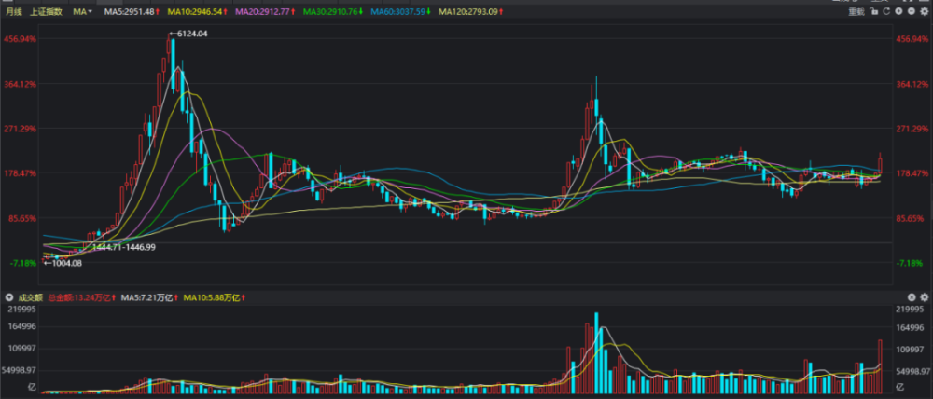
Task: Click the unlock padlock icon in top toolbar
Action: (x=874, y=11)
